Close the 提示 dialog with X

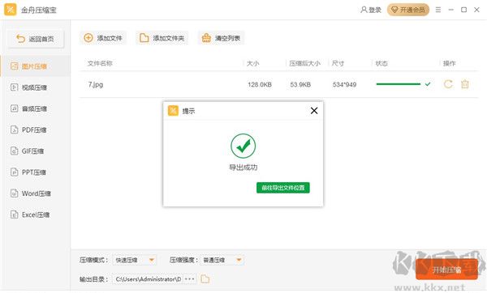(314, 111)
